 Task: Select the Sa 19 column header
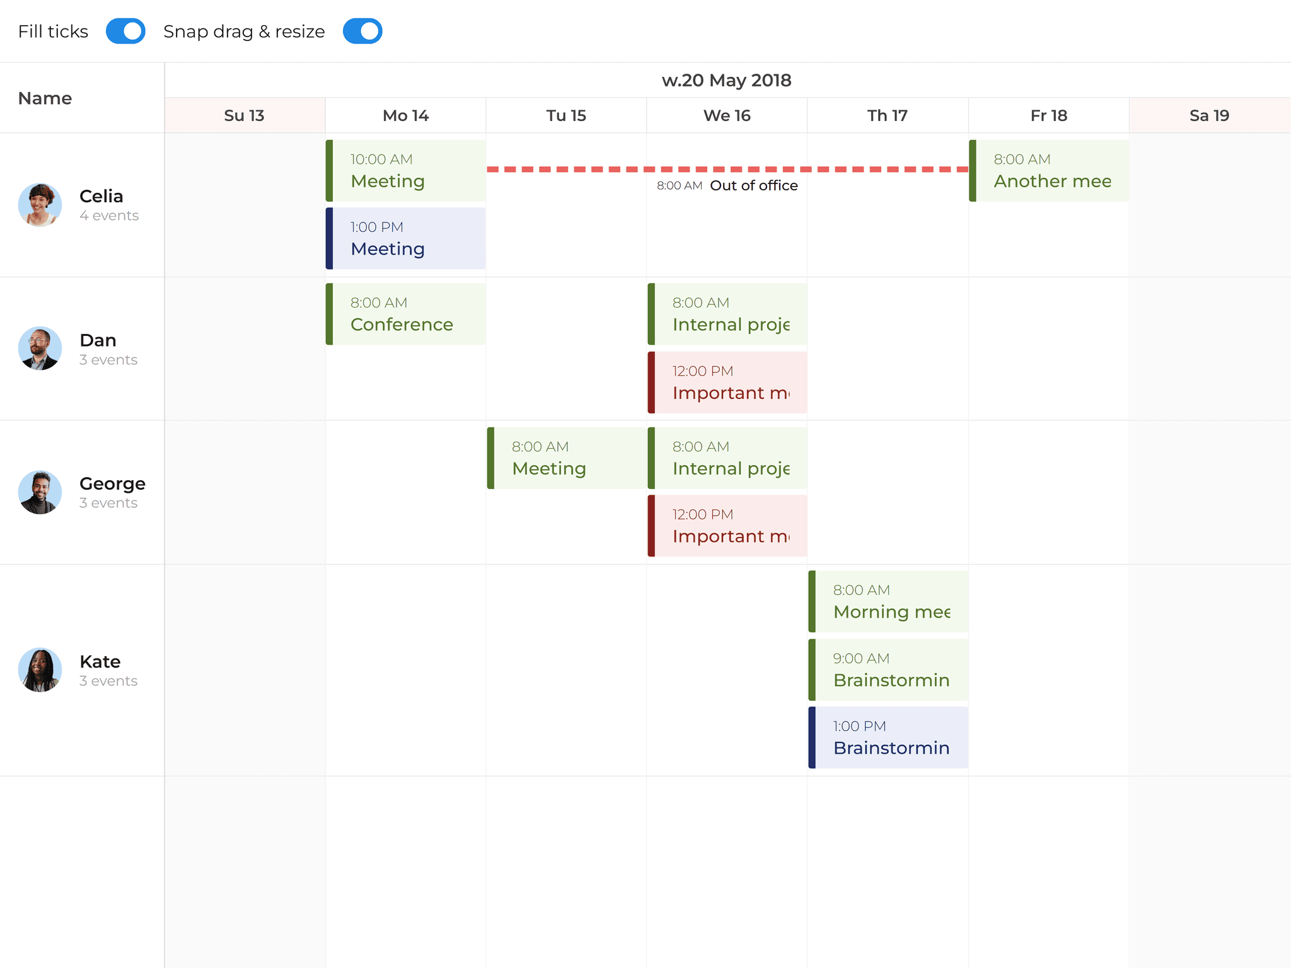click(1208, 115)
